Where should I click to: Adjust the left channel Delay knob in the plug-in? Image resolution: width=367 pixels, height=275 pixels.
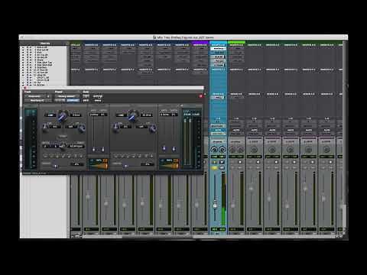pyautogui.click(x=62, y=116)
